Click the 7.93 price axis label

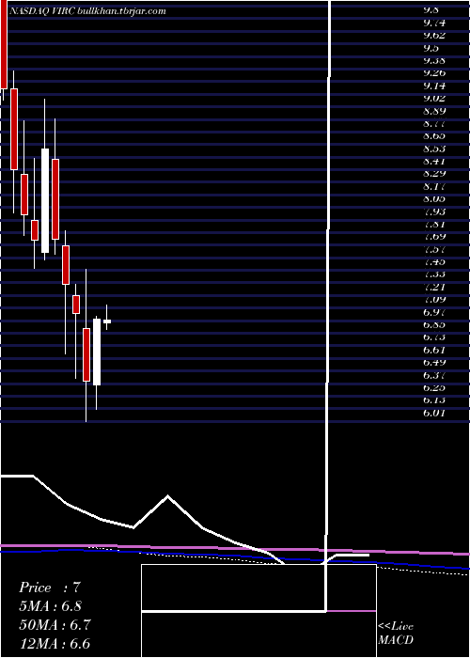click(x=434, y=211)
